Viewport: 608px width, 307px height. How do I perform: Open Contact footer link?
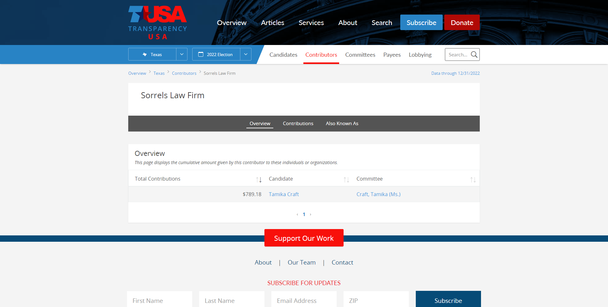tap(342, 262)
